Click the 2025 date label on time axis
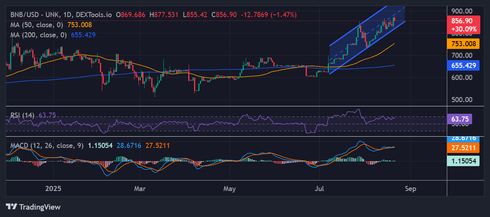This screenshot has height=217, width=490. pos(54,189)
